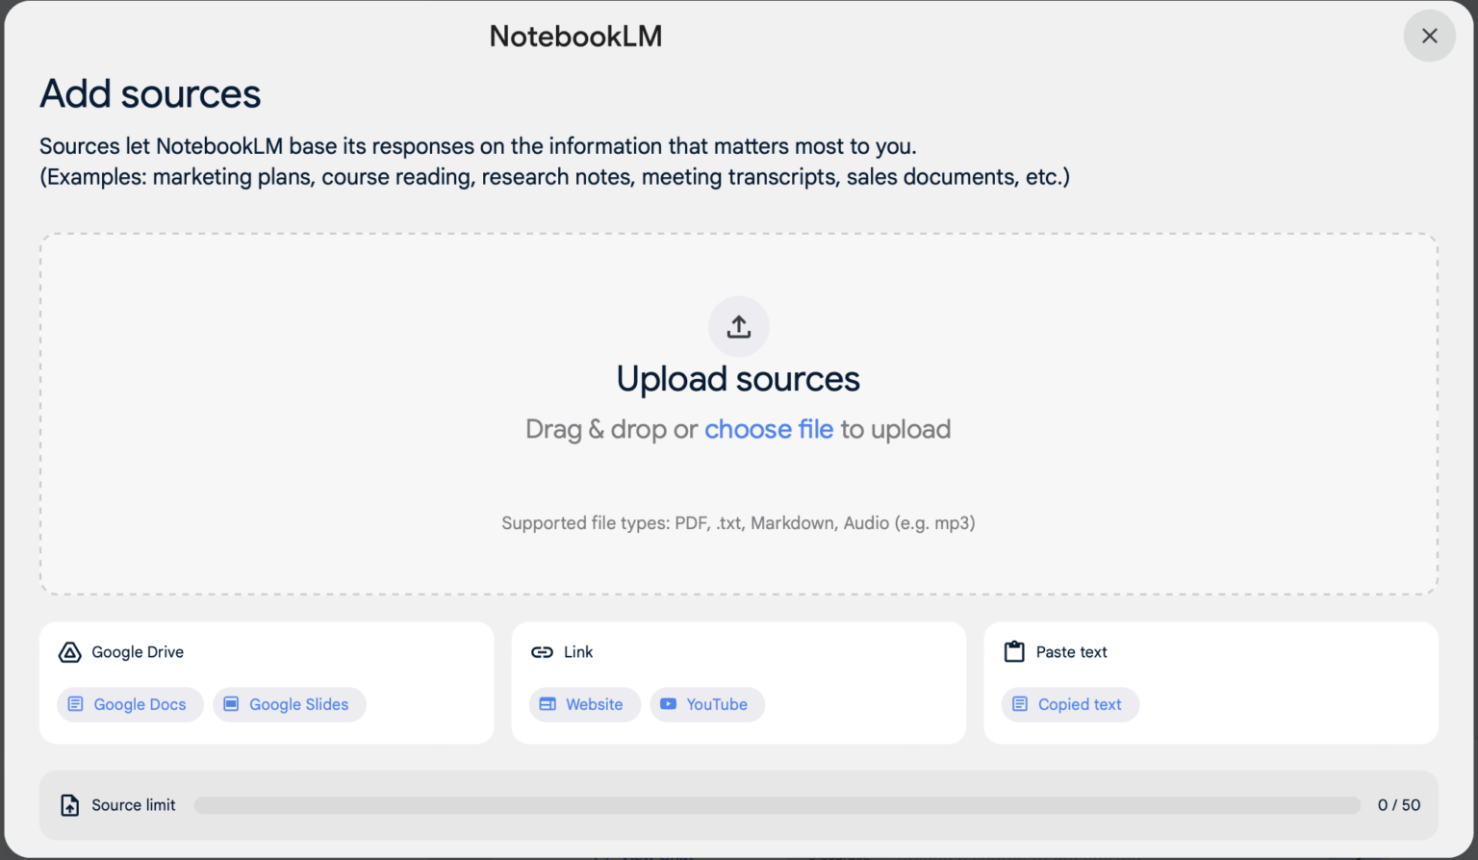Viewport: 1478px width, 860px height.
Task: Click the slides icon inside Google Slides chip
Action: tap(231, 704)
